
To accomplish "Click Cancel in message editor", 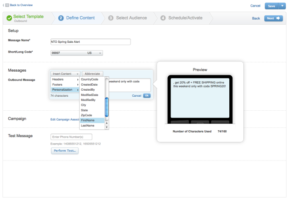I will (137, 96).
